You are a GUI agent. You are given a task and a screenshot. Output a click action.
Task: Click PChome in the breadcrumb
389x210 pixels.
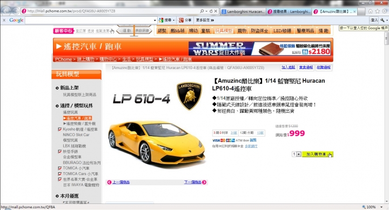pos(63,59)
